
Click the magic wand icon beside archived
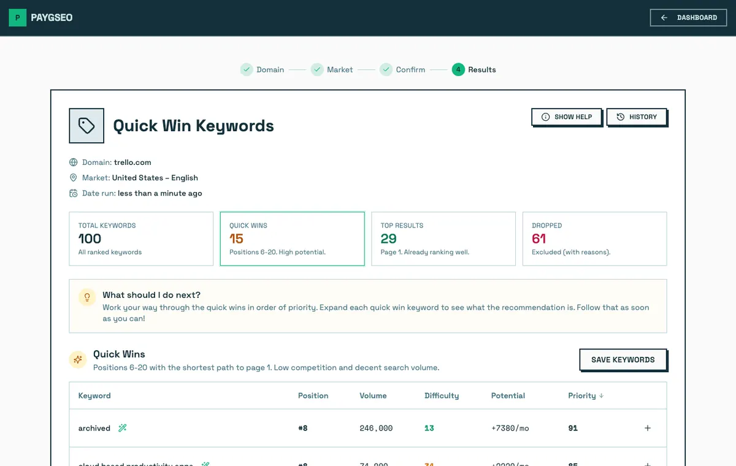123,428
